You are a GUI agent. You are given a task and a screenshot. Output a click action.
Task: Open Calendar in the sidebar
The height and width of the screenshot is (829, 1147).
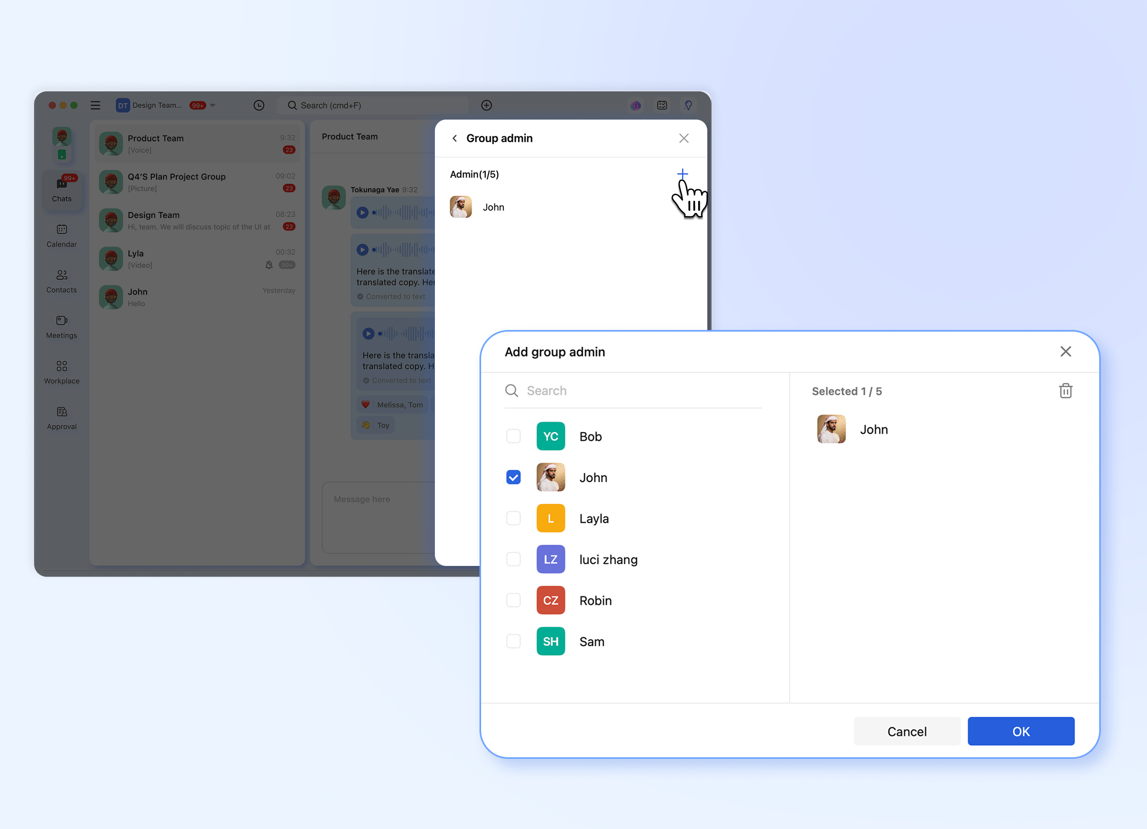[62, 235]
